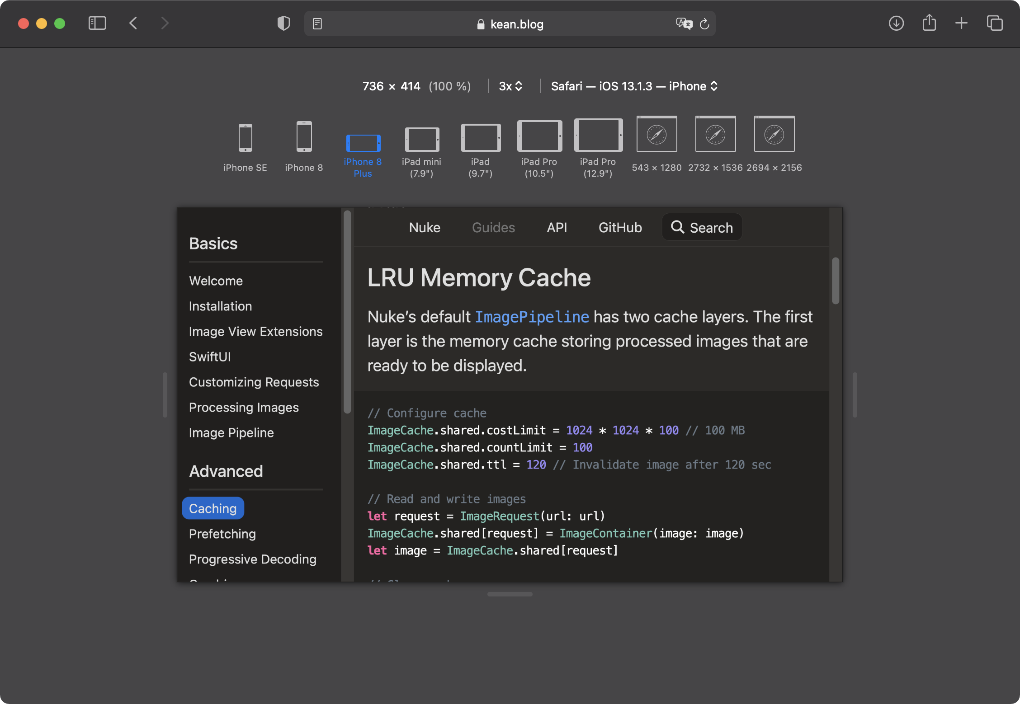The width and height of the screenshot is (1020, 704).
Task: Click the LRU Memory Cache heading
Action: click(479, 277)
